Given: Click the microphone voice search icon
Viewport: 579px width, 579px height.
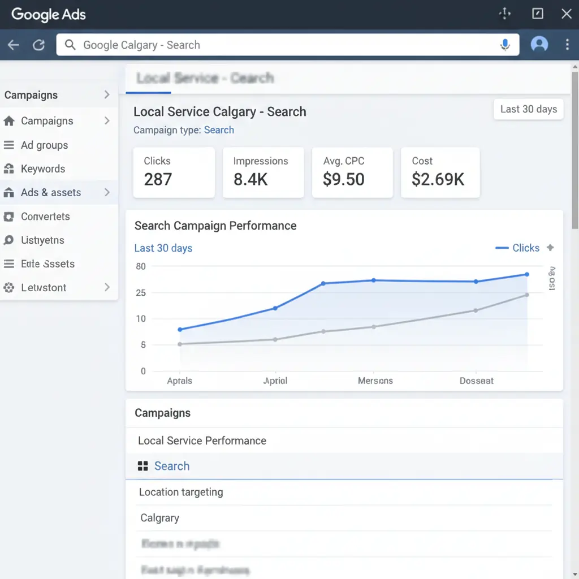Looking at the screenshot, I should pos(505,45).
